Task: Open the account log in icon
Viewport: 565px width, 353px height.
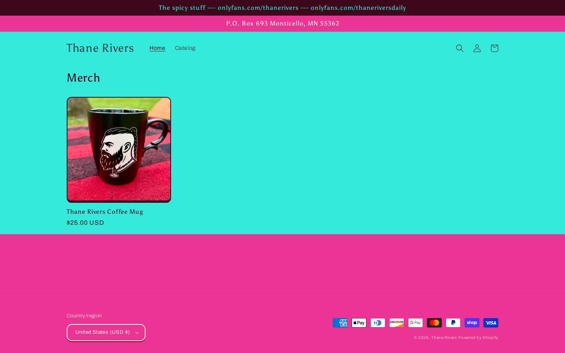Action: coord(477,48)
